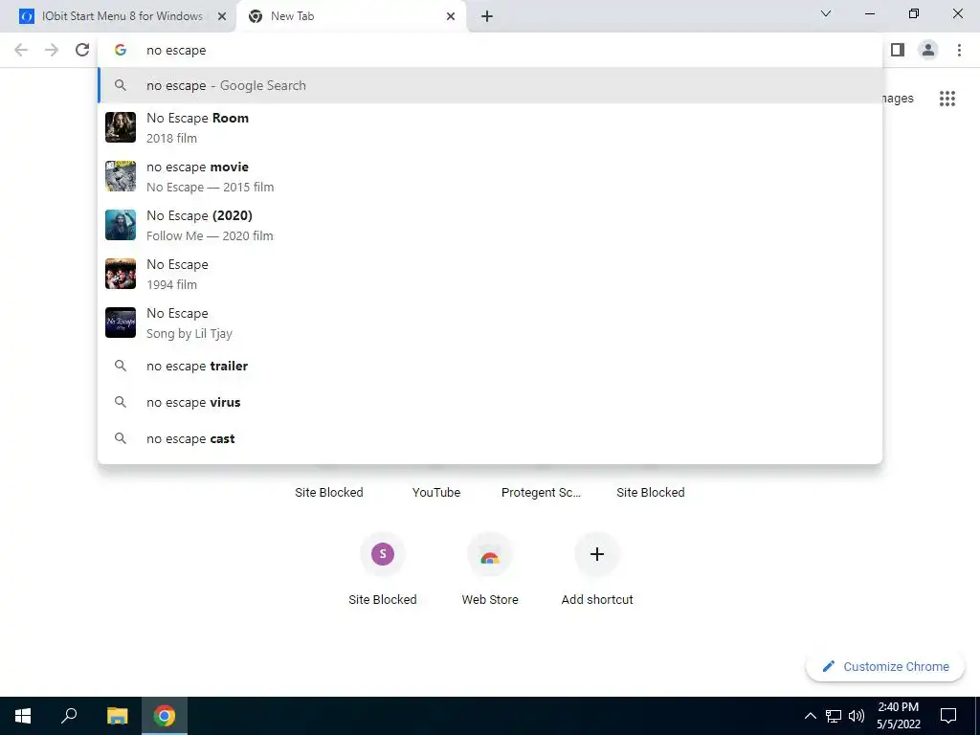Open the notification center icon
This screenshot has width=980, height=735.
pyautogui.click(x=948, y=716)
